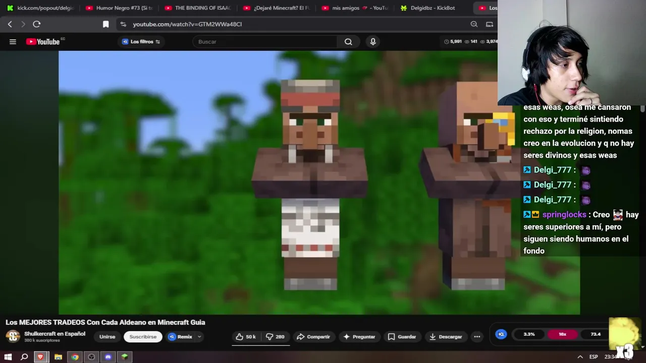The image size is (646, 363).
Task: Like the video with thumbs up
Action: tap(246, 337)
